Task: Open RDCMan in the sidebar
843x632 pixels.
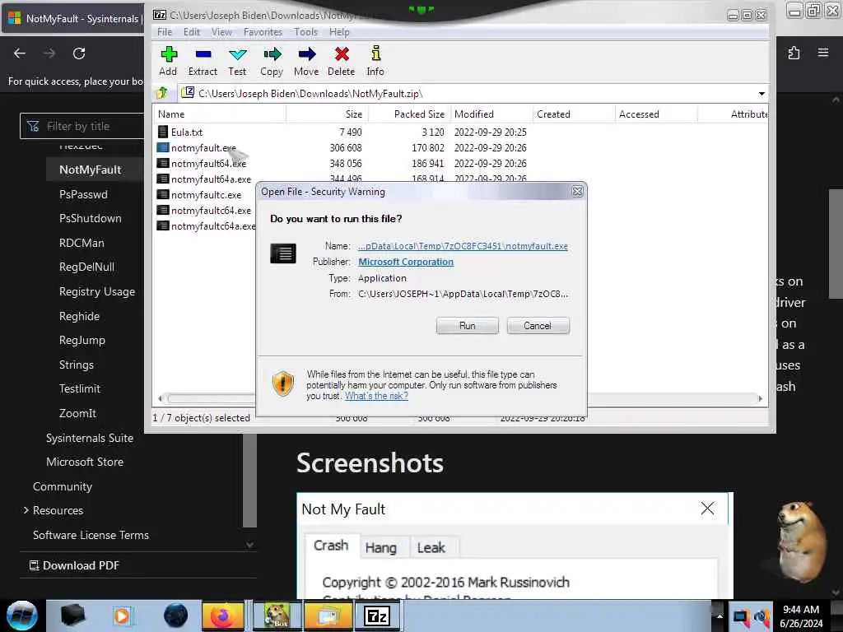Action: (x=82, y=243)
